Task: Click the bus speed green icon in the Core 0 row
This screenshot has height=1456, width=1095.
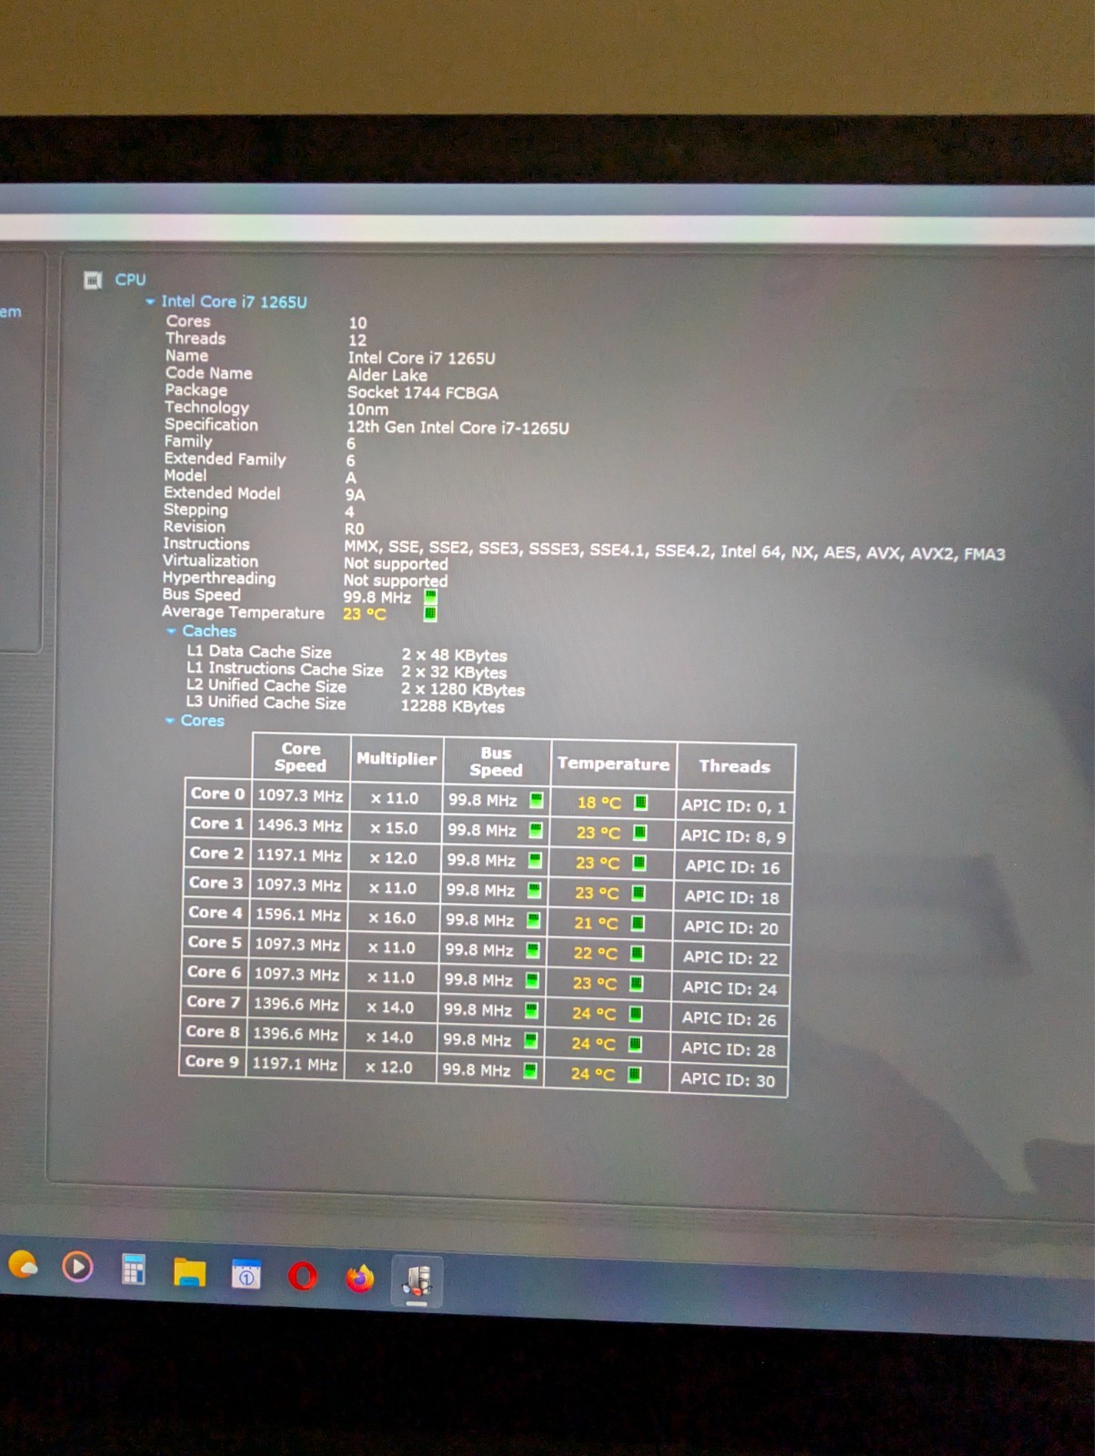Action: pyautogui.click(x=537, y=800)
